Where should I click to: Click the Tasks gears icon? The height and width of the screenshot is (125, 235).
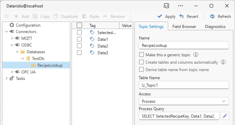[12, 79]
